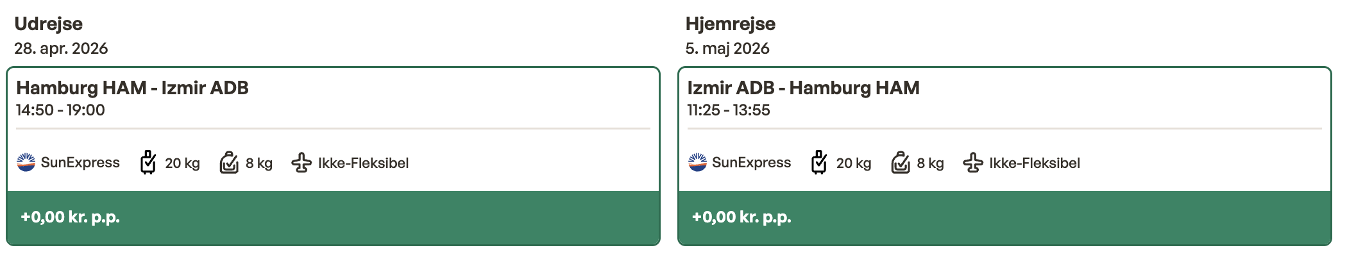Click outbound flight time 14:50 - 19:00
Screen dimensions: 1347x259
[x=60, y=110]
